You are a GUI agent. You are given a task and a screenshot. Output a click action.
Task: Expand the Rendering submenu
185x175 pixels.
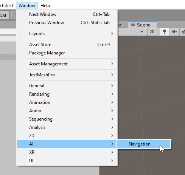click(x=67, y=94)
